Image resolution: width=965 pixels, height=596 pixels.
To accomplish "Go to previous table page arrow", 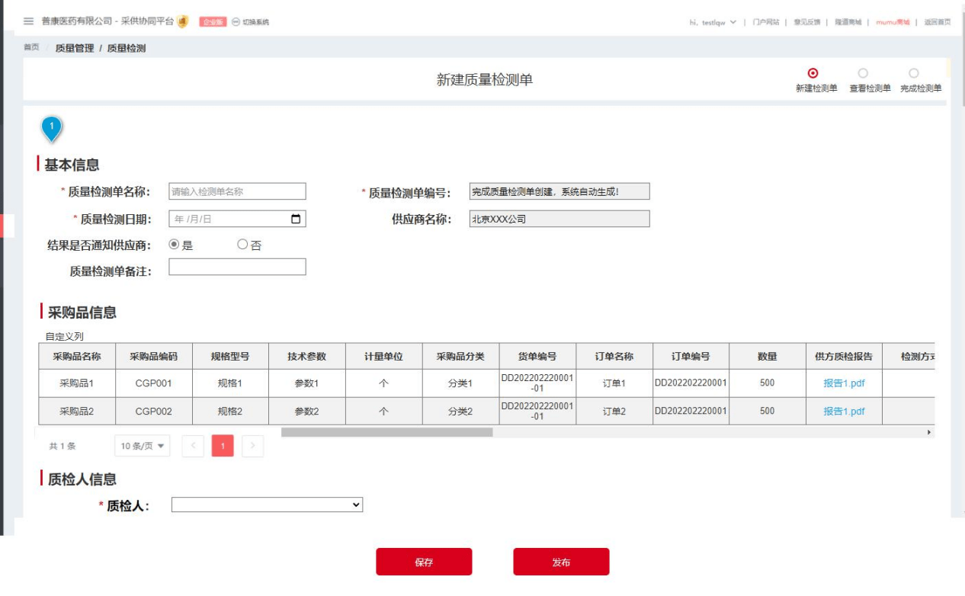I will (x=193, y=446).
